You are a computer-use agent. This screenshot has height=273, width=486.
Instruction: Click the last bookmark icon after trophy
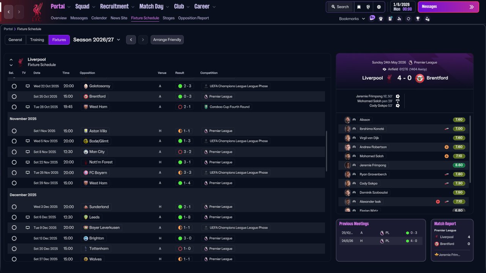[427, 19]
